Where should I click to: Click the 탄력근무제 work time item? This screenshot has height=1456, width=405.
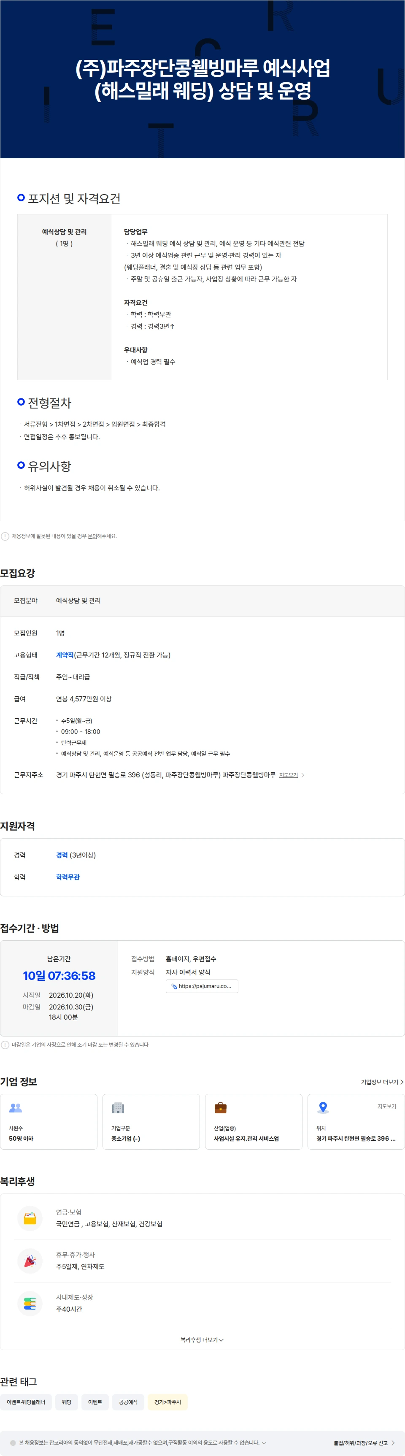click(x=74, y=743)
